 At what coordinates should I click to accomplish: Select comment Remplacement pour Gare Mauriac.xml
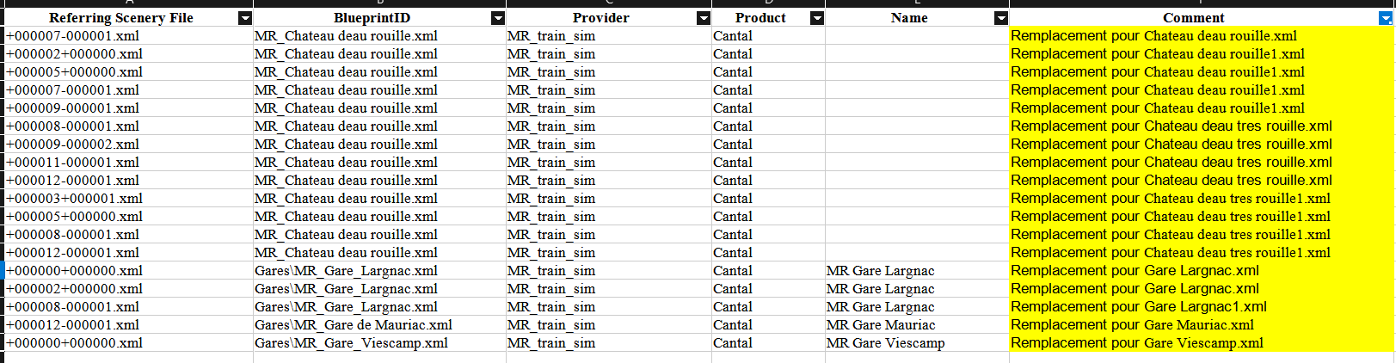click(1202, 325)
